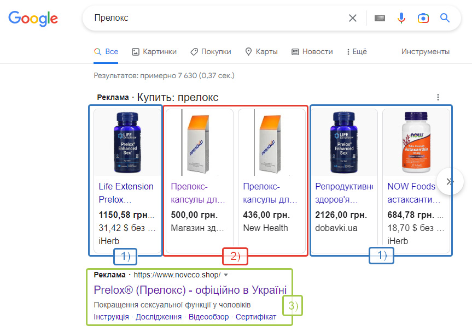Start voice search with the microphone icon

click(401, 17)
